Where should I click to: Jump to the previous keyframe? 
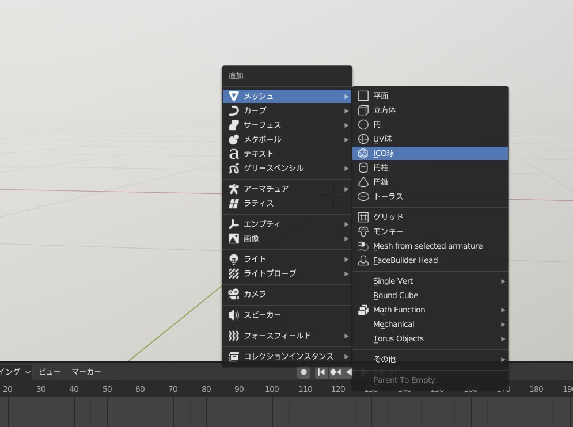336,372
